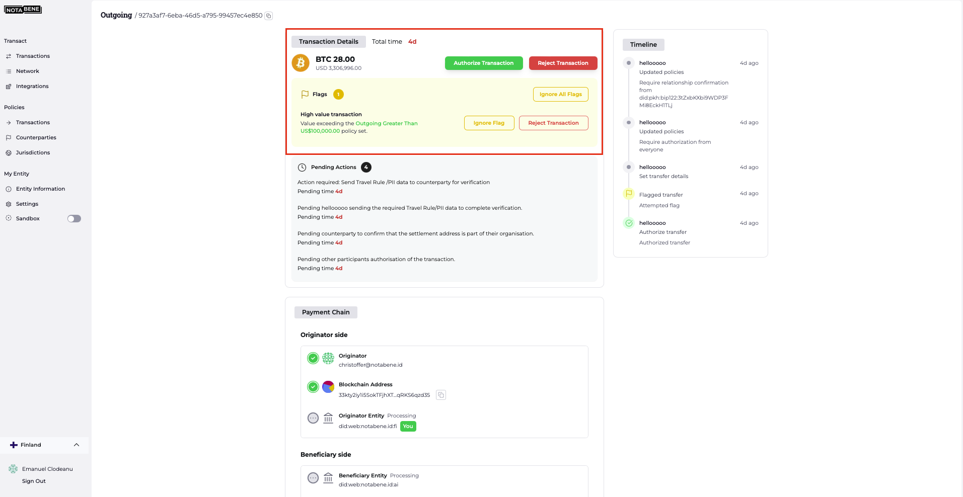Click the Finland flag icon
The image size is (963, 497).
(14, 445)
